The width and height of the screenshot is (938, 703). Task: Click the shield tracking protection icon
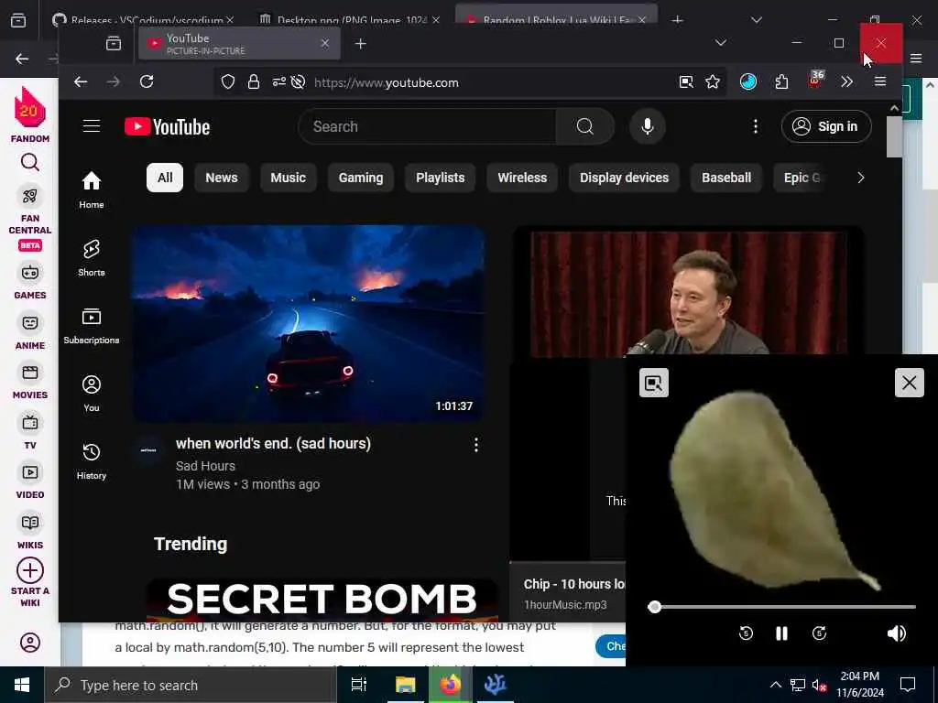(228, 81)
